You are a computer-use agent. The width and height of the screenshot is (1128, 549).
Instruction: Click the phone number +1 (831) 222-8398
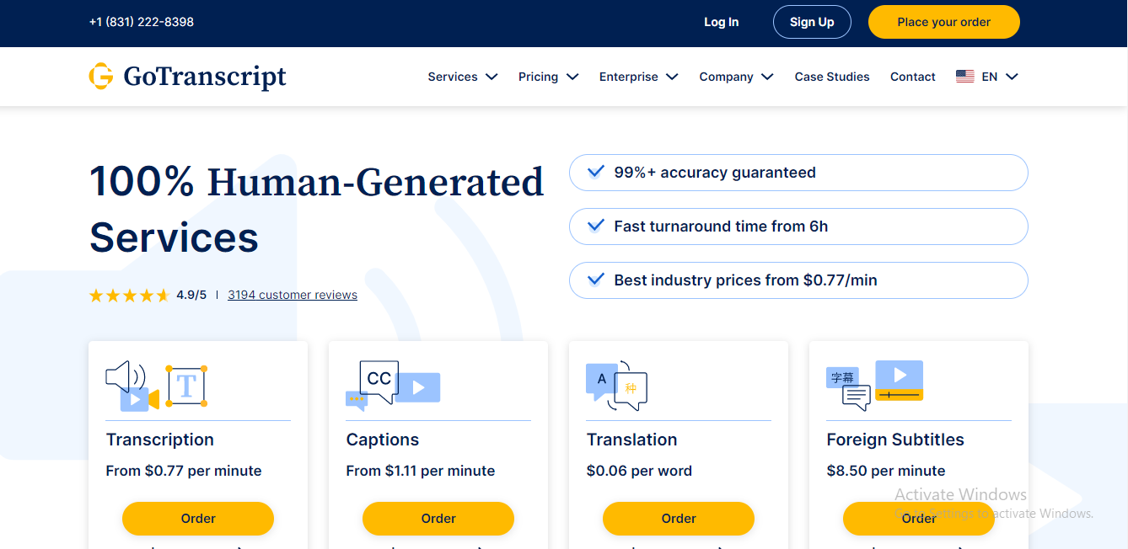click(x=142, y=22)
